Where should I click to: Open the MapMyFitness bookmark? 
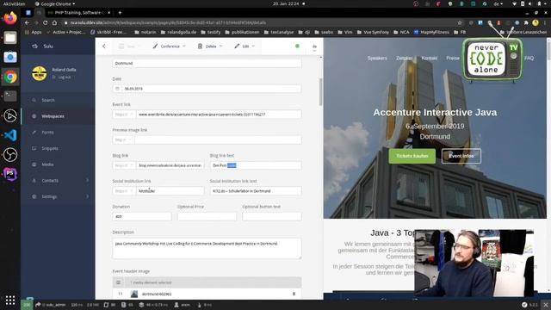point(431,32)
